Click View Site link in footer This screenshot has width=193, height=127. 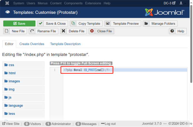(x=11, y=124)
